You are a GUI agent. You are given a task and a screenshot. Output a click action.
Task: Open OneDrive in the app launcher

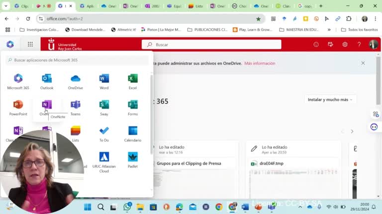tap(76, 81)
